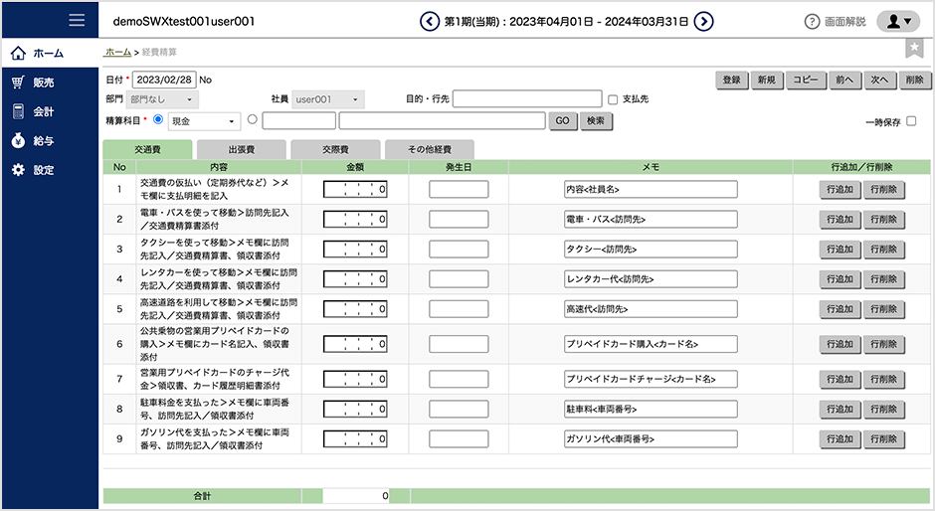Open the 部門 dropdown
This screenshot has width=935, height=511.
coord(162,99)
